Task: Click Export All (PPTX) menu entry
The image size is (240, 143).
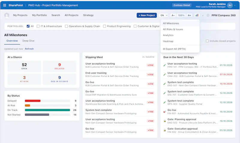Action: click(x=180, y=49)
